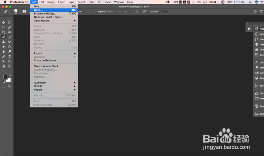The height and width of the screenshot is (156, 264).
Task: Select the Magic Wand tool
Action: coord(10,27)
